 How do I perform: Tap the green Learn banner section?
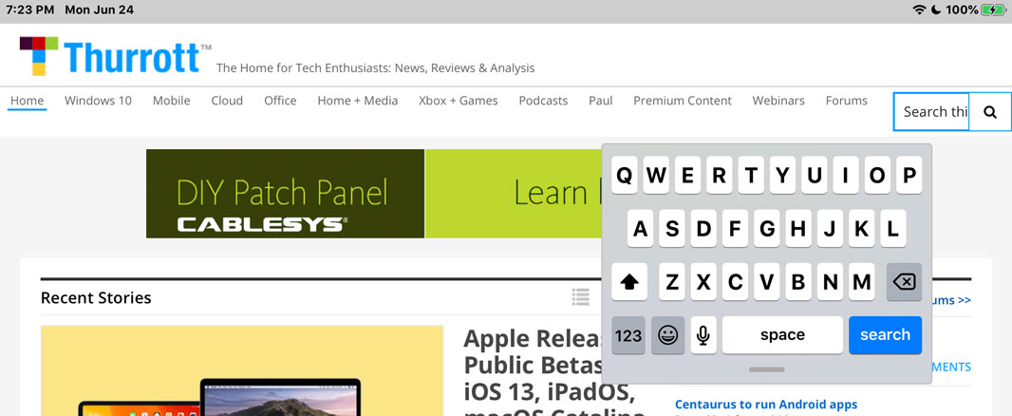(x=514, y=194)
